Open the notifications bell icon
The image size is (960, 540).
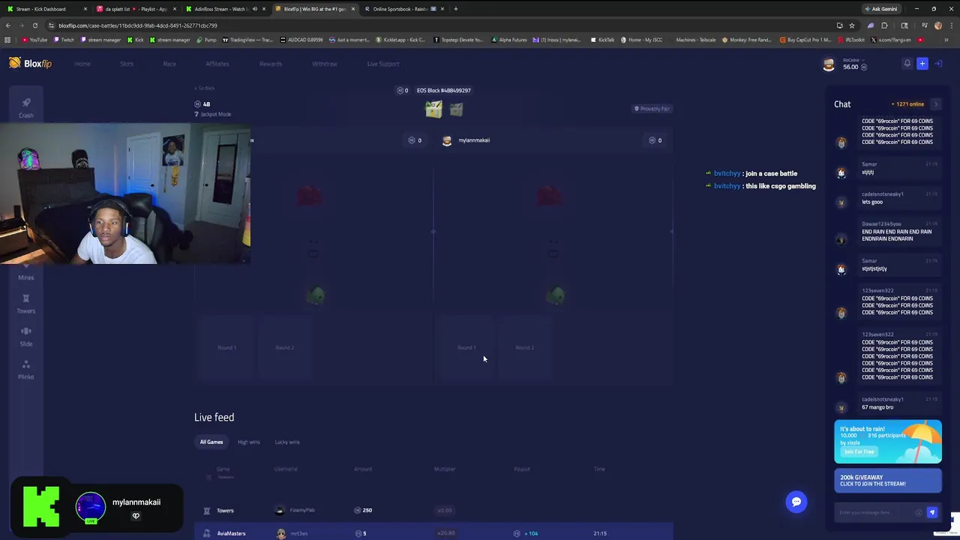tap(907, 64)
